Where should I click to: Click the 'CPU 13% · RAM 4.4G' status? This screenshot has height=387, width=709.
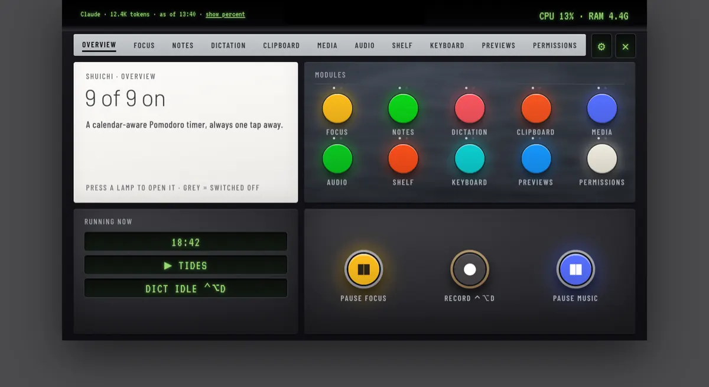point(584,16)
